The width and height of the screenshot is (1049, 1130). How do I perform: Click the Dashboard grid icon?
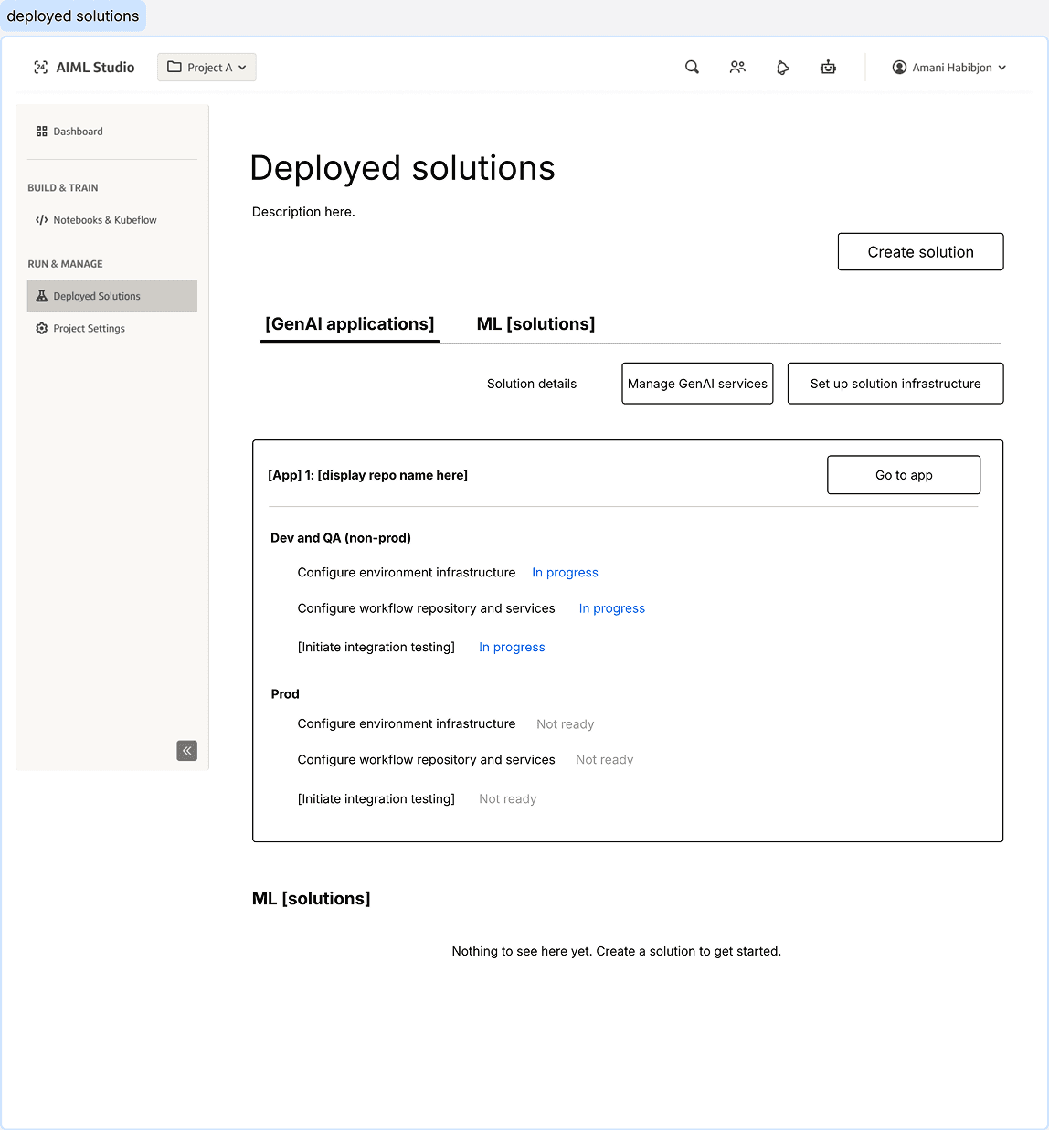click(41, 132)
